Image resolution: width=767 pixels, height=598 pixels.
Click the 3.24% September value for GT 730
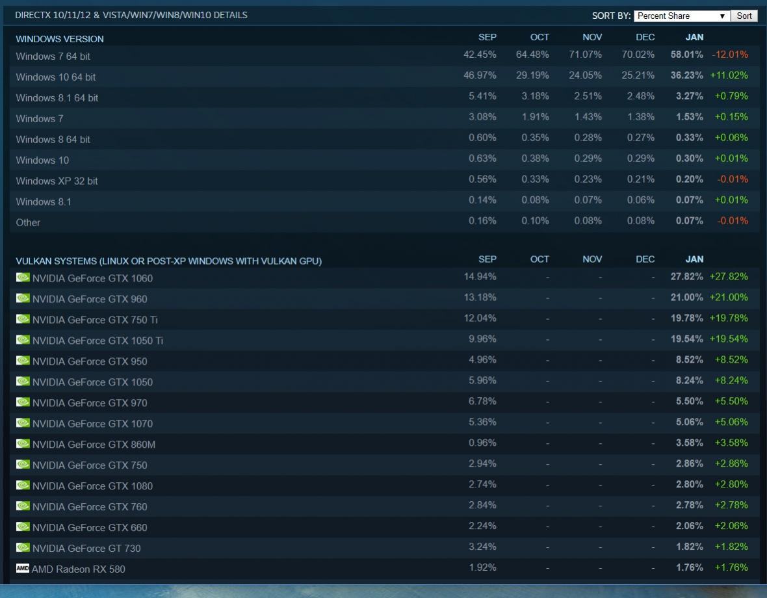pos(482,546)
